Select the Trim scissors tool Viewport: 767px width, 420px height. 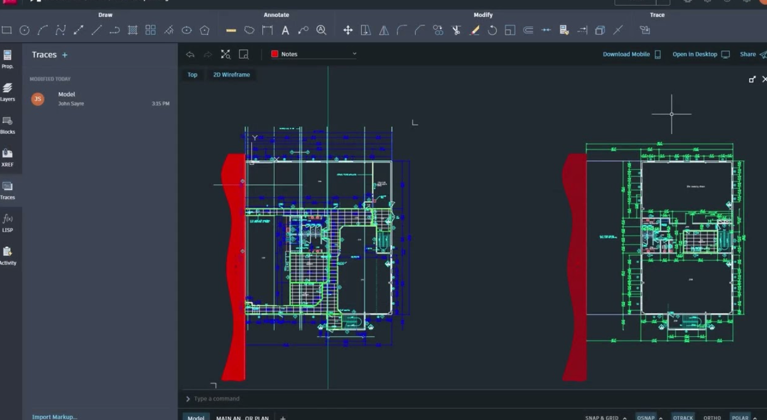pyautogui.click(x=456, y=31)
